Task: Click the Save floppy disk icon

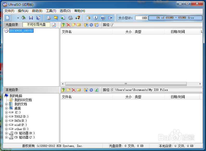Action: click(x=31, y=18)
